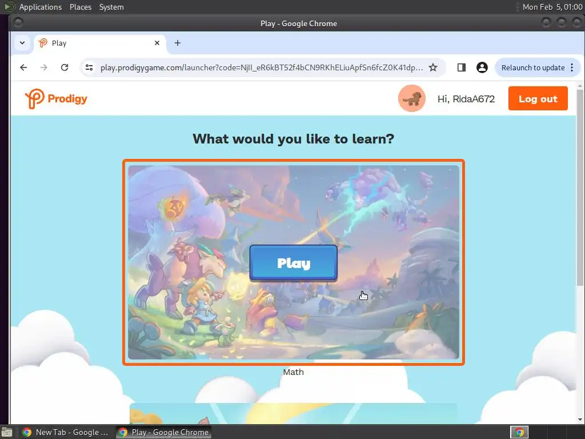This screenshot has height=439, width=585.
Task: Open the Applications menu
Action: pos(41,7)
